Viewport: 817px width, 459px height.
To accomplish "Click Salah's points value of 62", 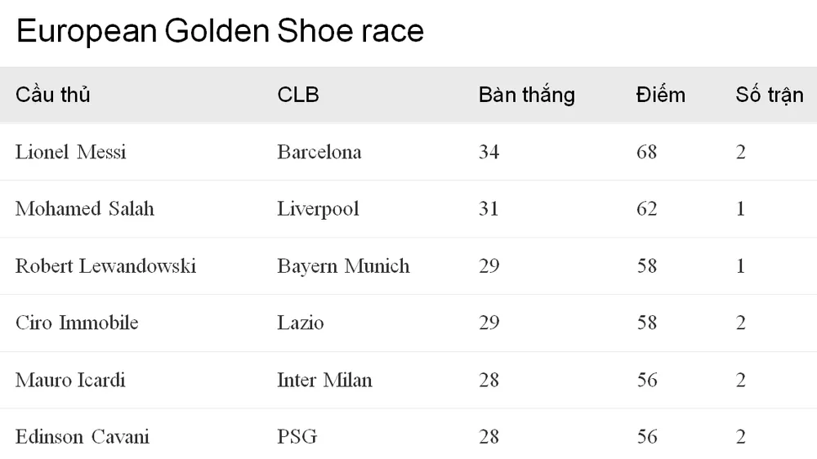I will (x=646, y=209).
